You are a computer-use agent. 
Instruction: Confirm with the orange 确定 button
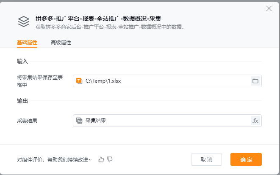246,159
